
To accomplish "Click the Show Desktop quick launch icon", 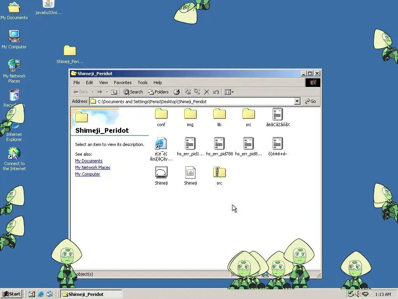I will [x=32, y=294].
